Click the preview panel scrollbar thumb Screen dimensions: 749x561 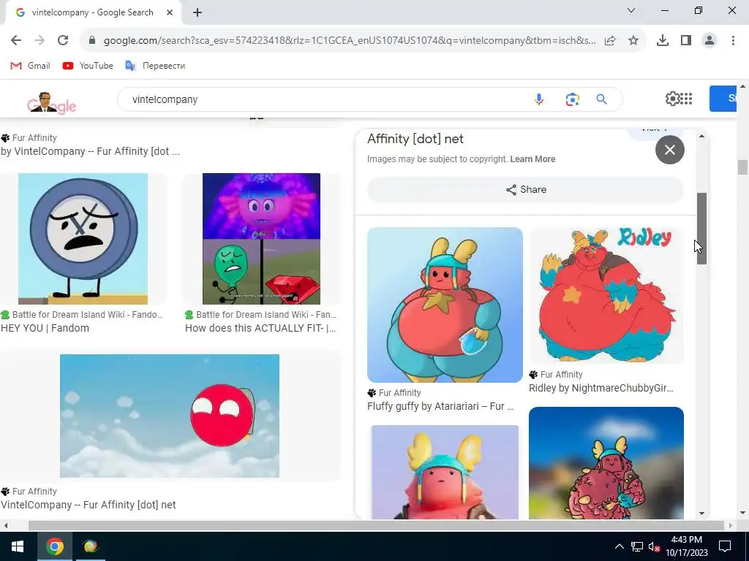701,229
